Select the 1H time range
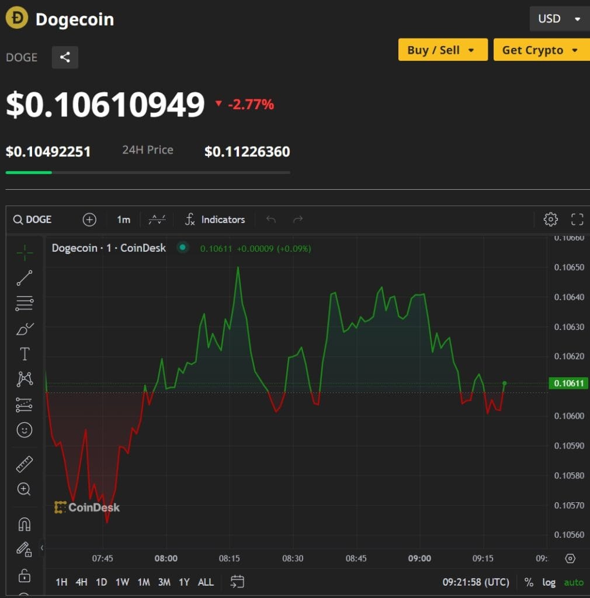The height and width of the screenshot is (598, 590). [61, 582]
